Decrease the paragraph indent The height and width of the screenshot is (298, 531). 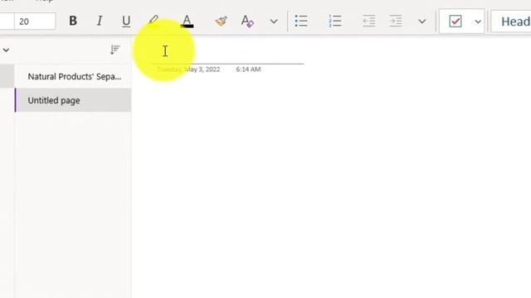click(x=368, y=21)
